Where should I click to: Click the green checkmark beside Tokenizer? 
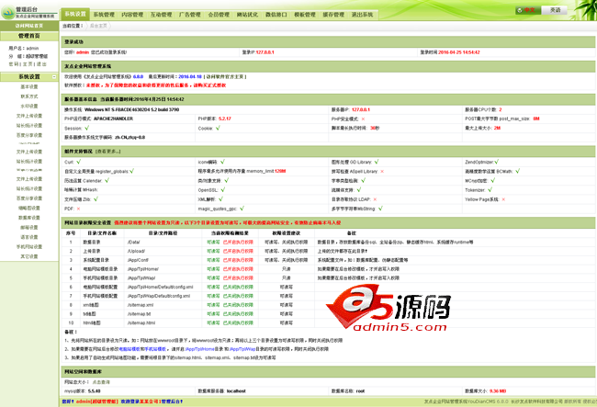(490, 189)
